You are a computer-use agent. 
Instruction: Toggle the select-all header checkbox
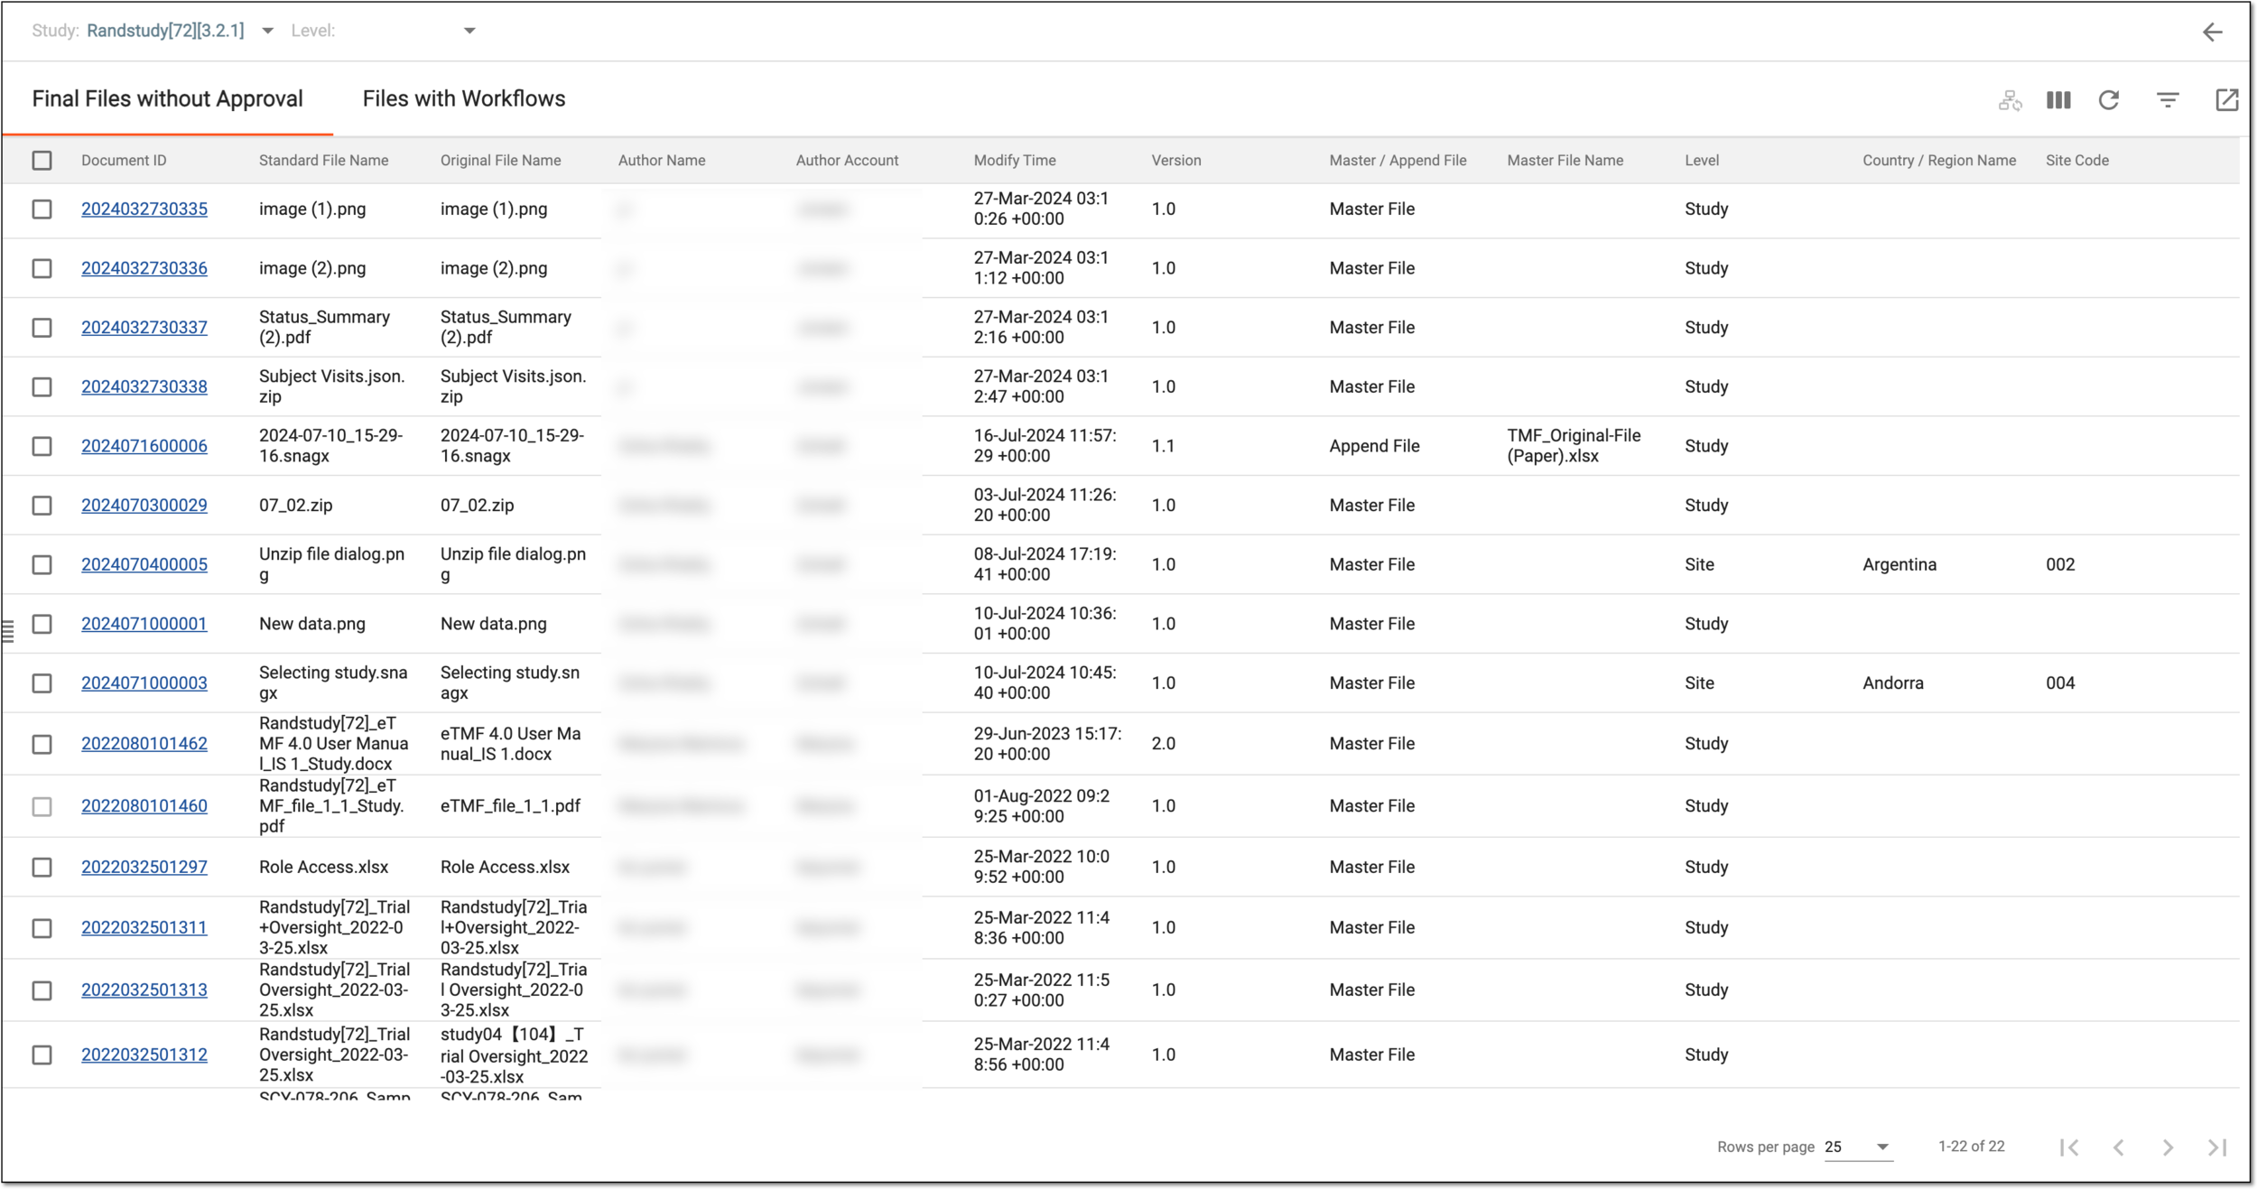click(x=42, y=161)
